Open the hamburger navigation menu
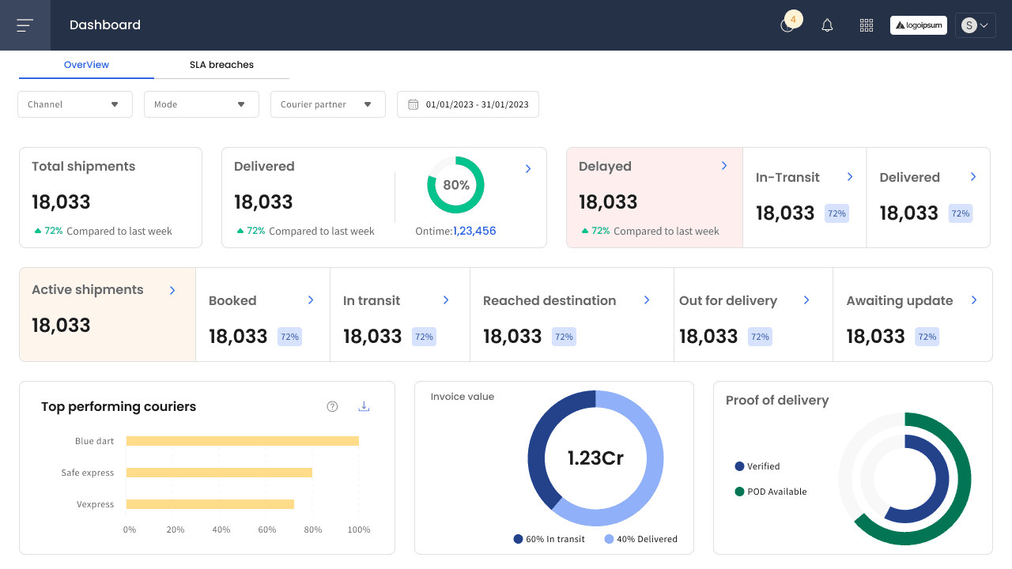Screen dimensions: 1012x569 pyautogui.click(x=25, y=25)
